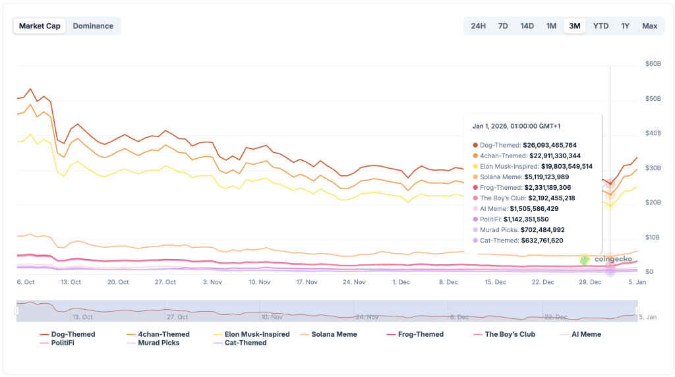Select the Market Cap tab

[x=40, y=26]
